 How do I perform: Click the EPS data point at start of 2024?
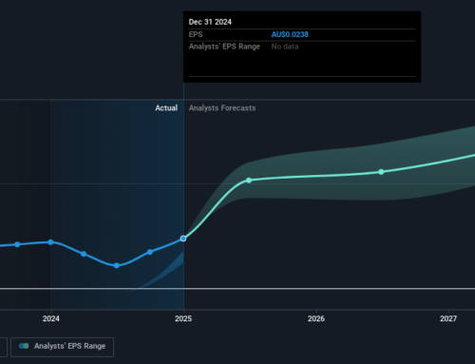(x=50, y=242)
